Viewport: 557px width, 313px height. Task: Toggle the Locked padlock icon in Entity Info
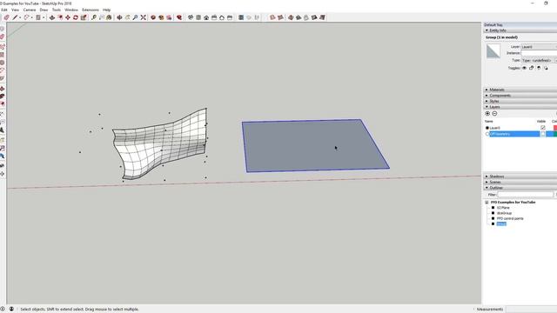(x=532, y=68)
